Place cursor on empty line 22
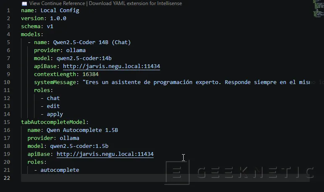Viewport: 324px width, 192px height. point(165,178)
